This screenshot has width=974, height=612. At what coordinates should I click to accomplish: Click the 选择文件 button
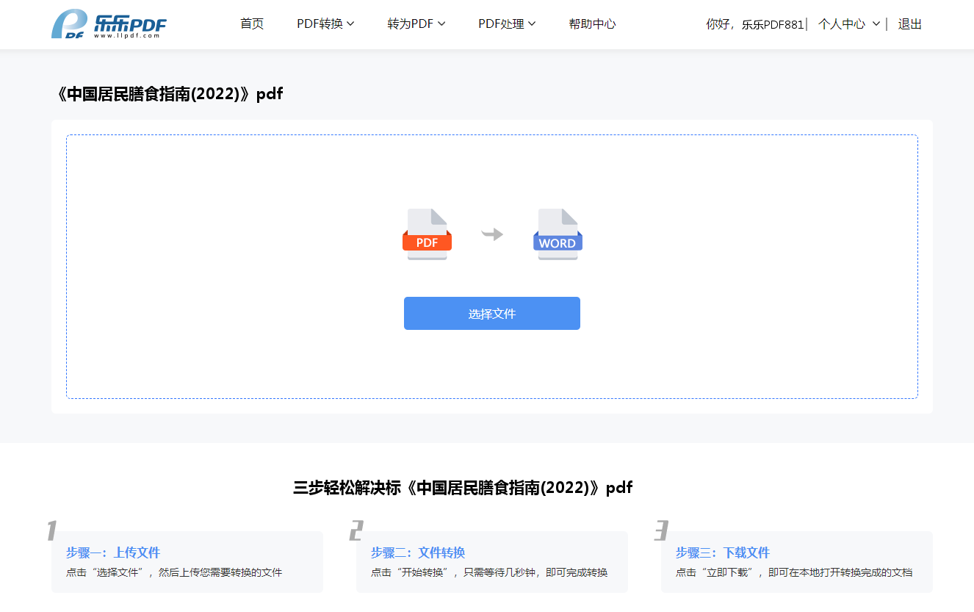[492, 314]
